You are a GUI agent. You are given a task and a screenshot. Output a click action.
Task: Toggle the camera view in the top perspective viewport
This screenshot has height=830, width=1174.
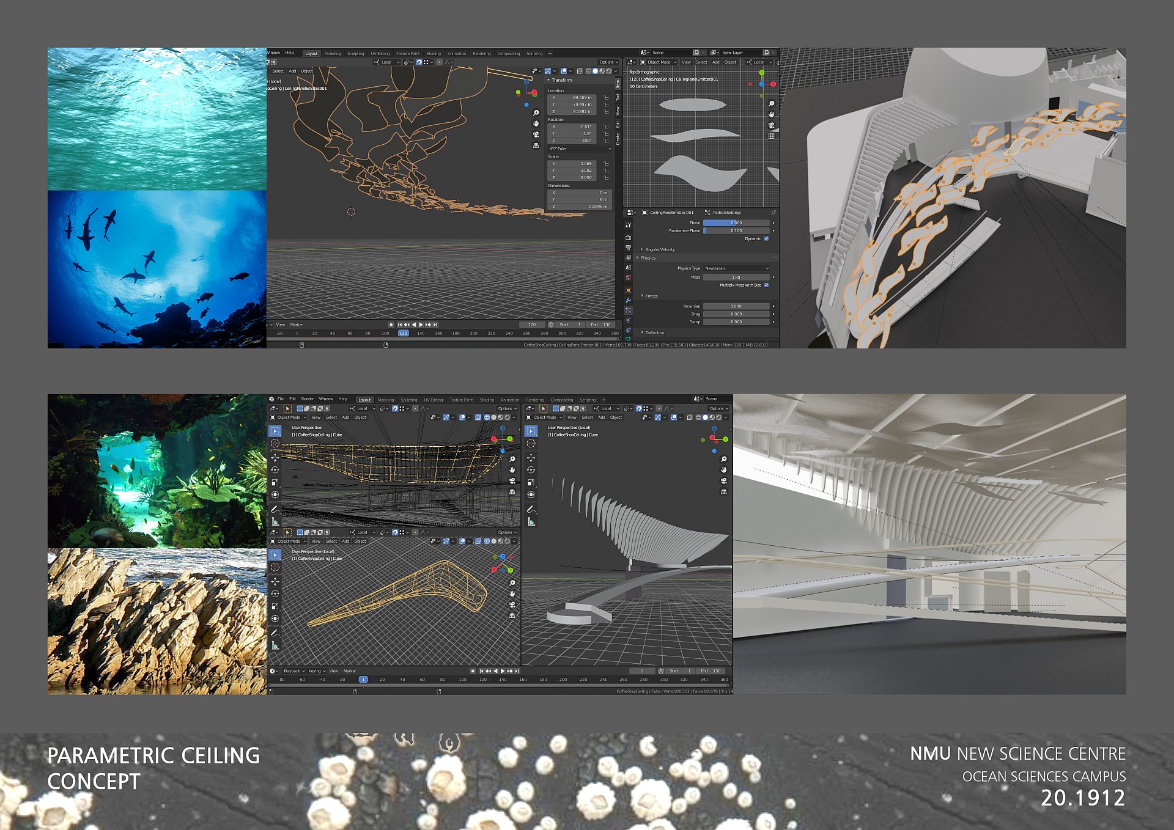coord(536,134)
